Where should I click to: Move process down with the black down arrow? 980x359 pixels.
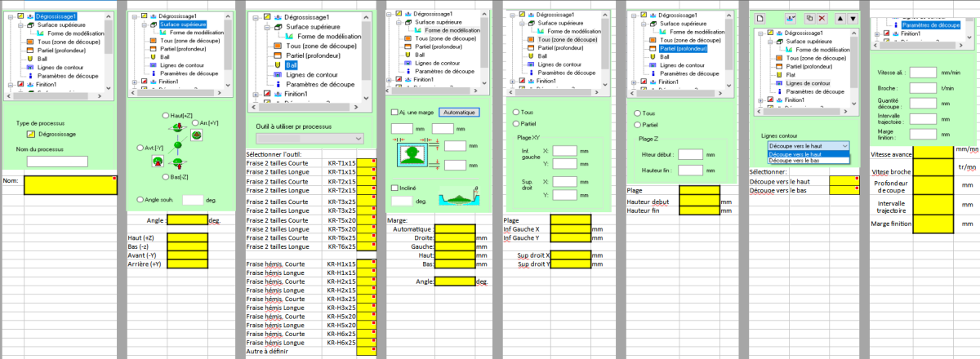(853, 18)
